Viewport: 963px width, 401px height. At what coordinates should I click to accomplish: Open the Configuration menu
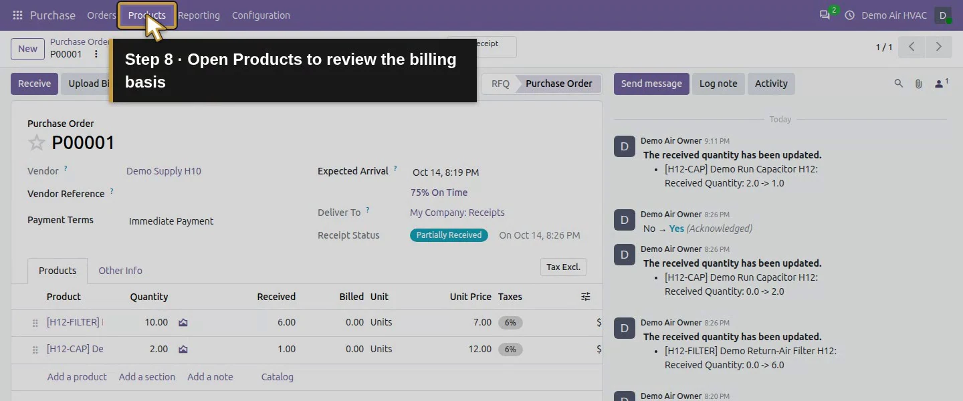[x=261, y=15]
